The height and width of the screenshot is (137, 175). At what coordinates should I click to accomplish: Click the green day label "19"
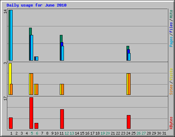(x=103, y=133)
